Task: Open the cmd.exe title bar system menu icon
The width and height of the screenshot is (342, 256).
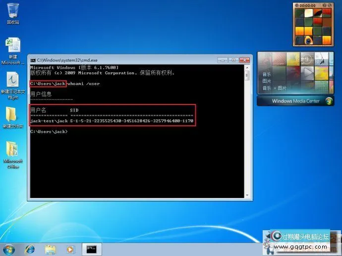Action: 33,59
